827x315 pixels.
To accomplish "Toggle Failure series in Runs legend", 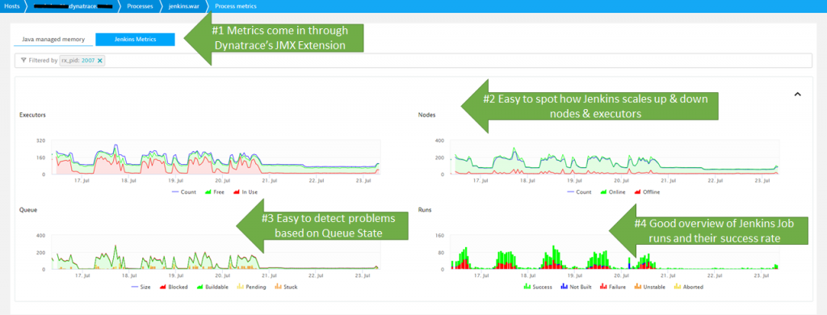I will [614, 287].
